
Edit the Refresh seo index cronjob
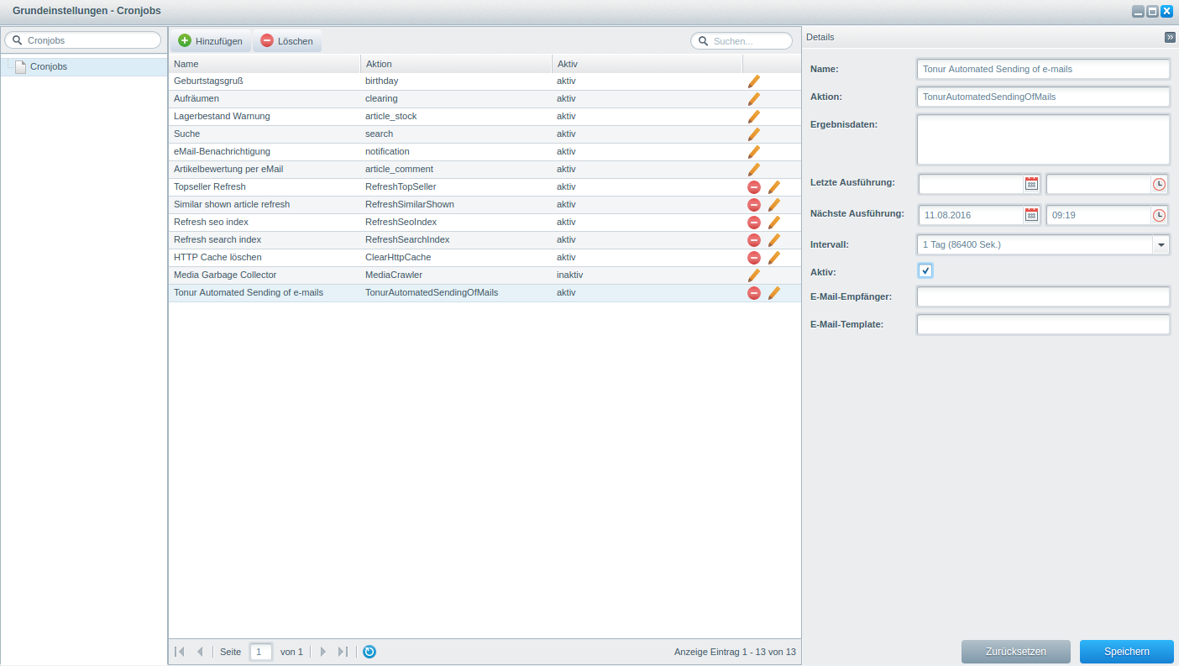click(x=774, y=223)
